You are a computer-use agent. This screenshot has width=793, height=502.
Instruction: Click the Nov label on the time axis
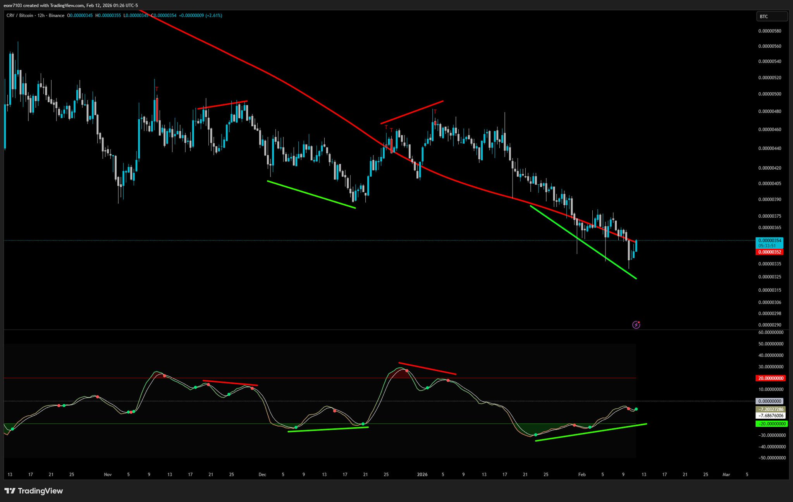tap(108, 474)
